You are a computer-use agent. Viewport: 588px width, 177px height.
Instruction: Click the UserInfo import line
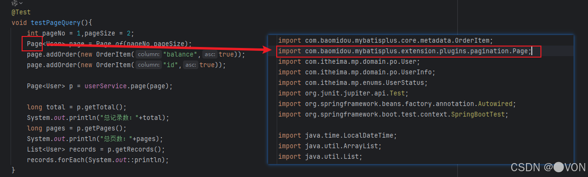357,72
